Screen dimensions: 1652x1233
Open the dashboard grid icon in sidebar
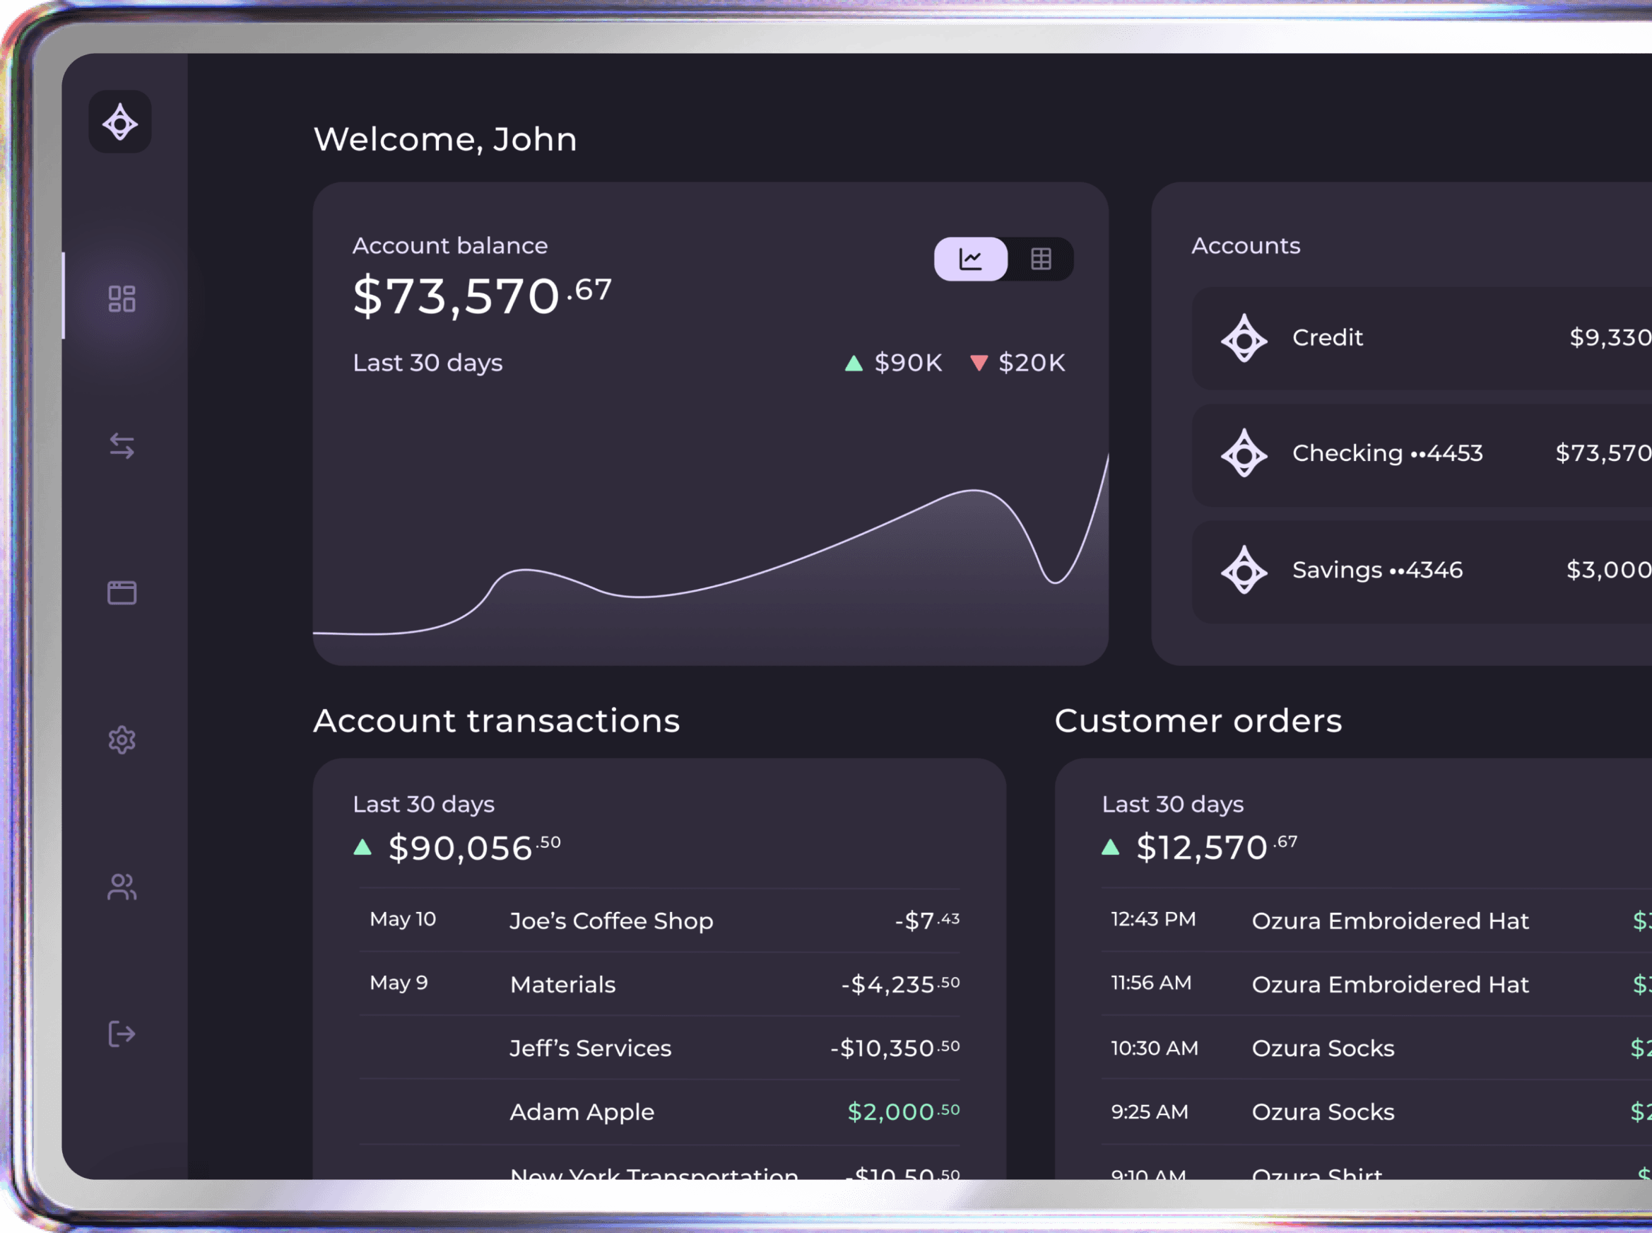(x=122, y=298)
